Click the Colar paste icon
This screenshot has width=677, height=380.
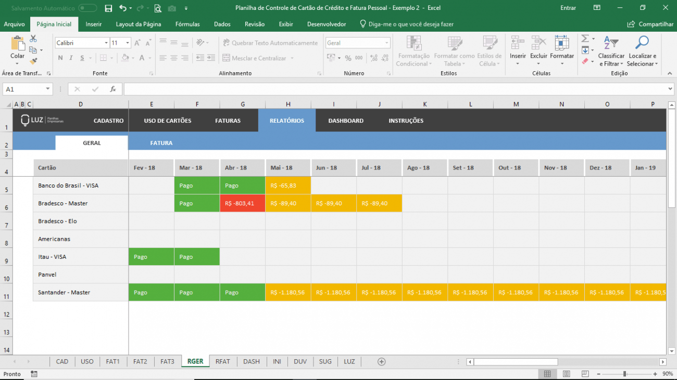tap(17, 44)
